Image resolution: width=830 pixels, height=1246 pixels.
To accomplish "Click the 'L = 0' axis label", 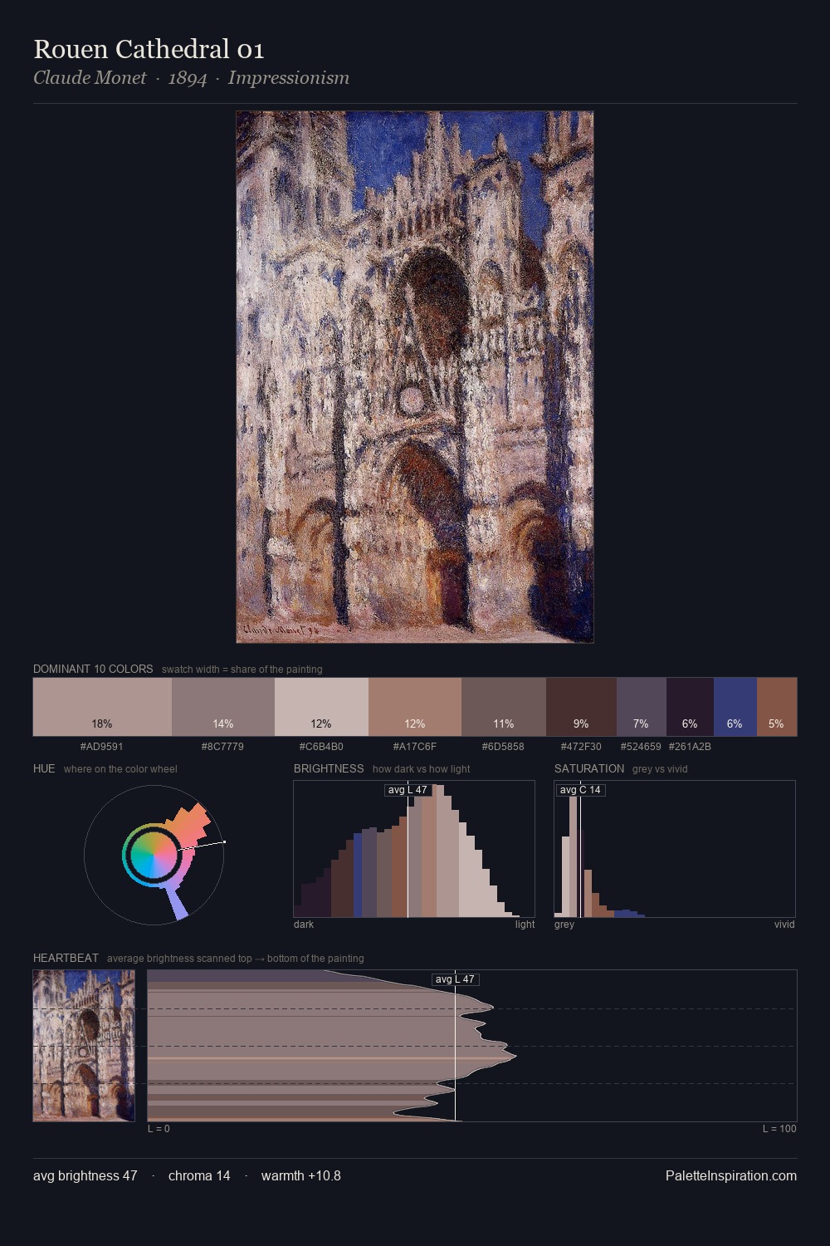I will (159, 1128).
